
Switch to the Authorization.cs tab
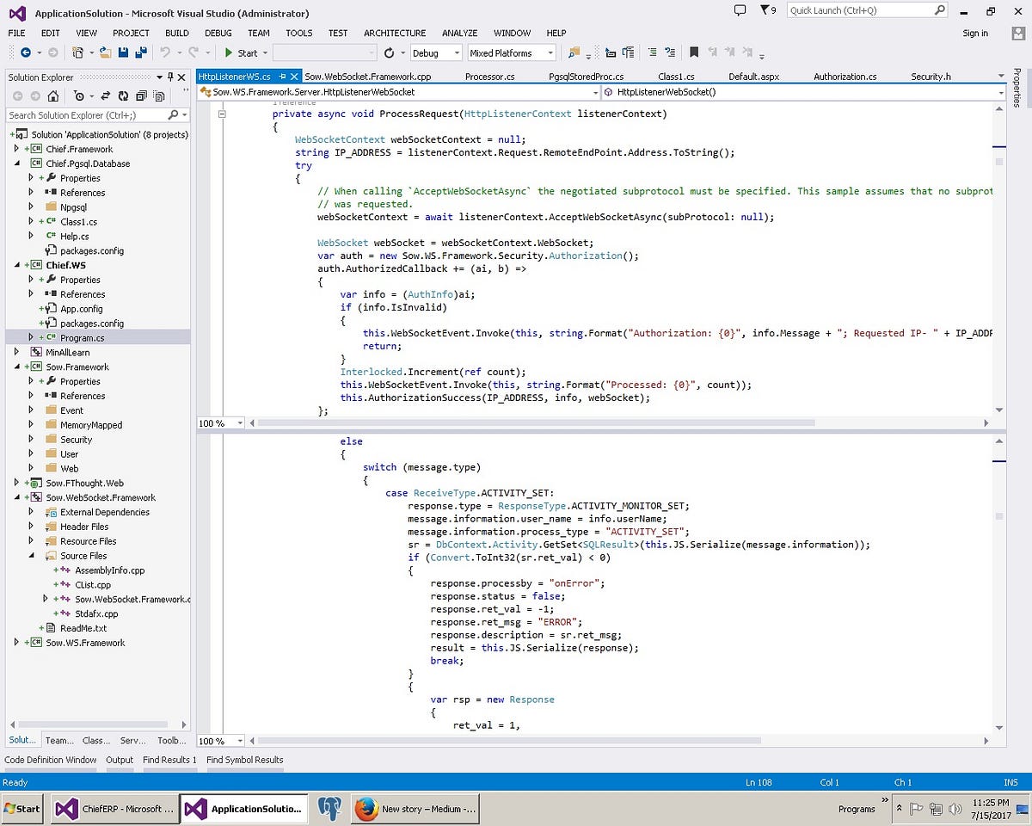tap(845, 77)
